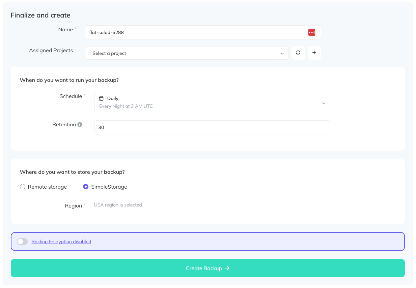
Task: Focus the Name input containing flat-salad-5288
Action: tap(196, 32)
